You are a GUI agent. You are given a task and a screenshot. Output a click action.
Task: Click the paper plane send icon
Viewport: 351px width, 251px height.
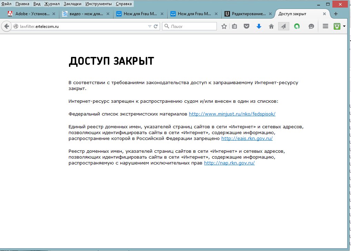[x=283, y=27]
